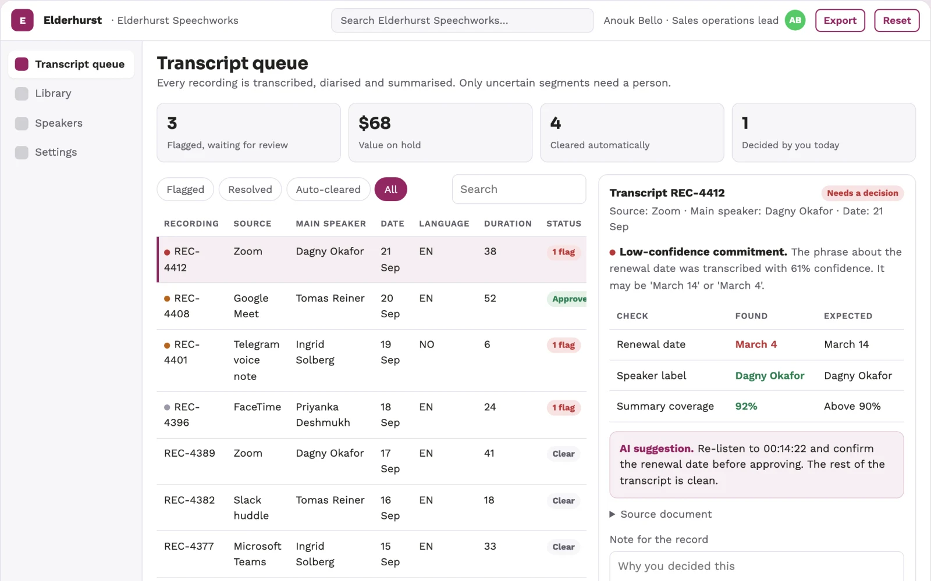Focus the Search Elderhurst Speechworks field
This screenshot has height=581, width=931.
point(463,20)
